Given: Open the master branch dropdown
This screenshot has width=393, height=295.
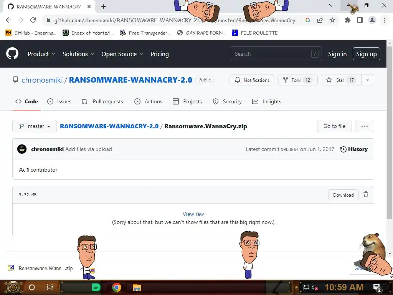Looking at the screenshot, I should pos(35,126).
